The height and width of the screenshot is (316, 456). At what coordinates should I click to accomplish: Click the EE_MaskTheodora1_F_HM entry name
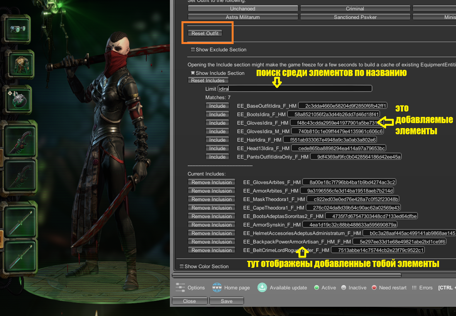[274, 199]
